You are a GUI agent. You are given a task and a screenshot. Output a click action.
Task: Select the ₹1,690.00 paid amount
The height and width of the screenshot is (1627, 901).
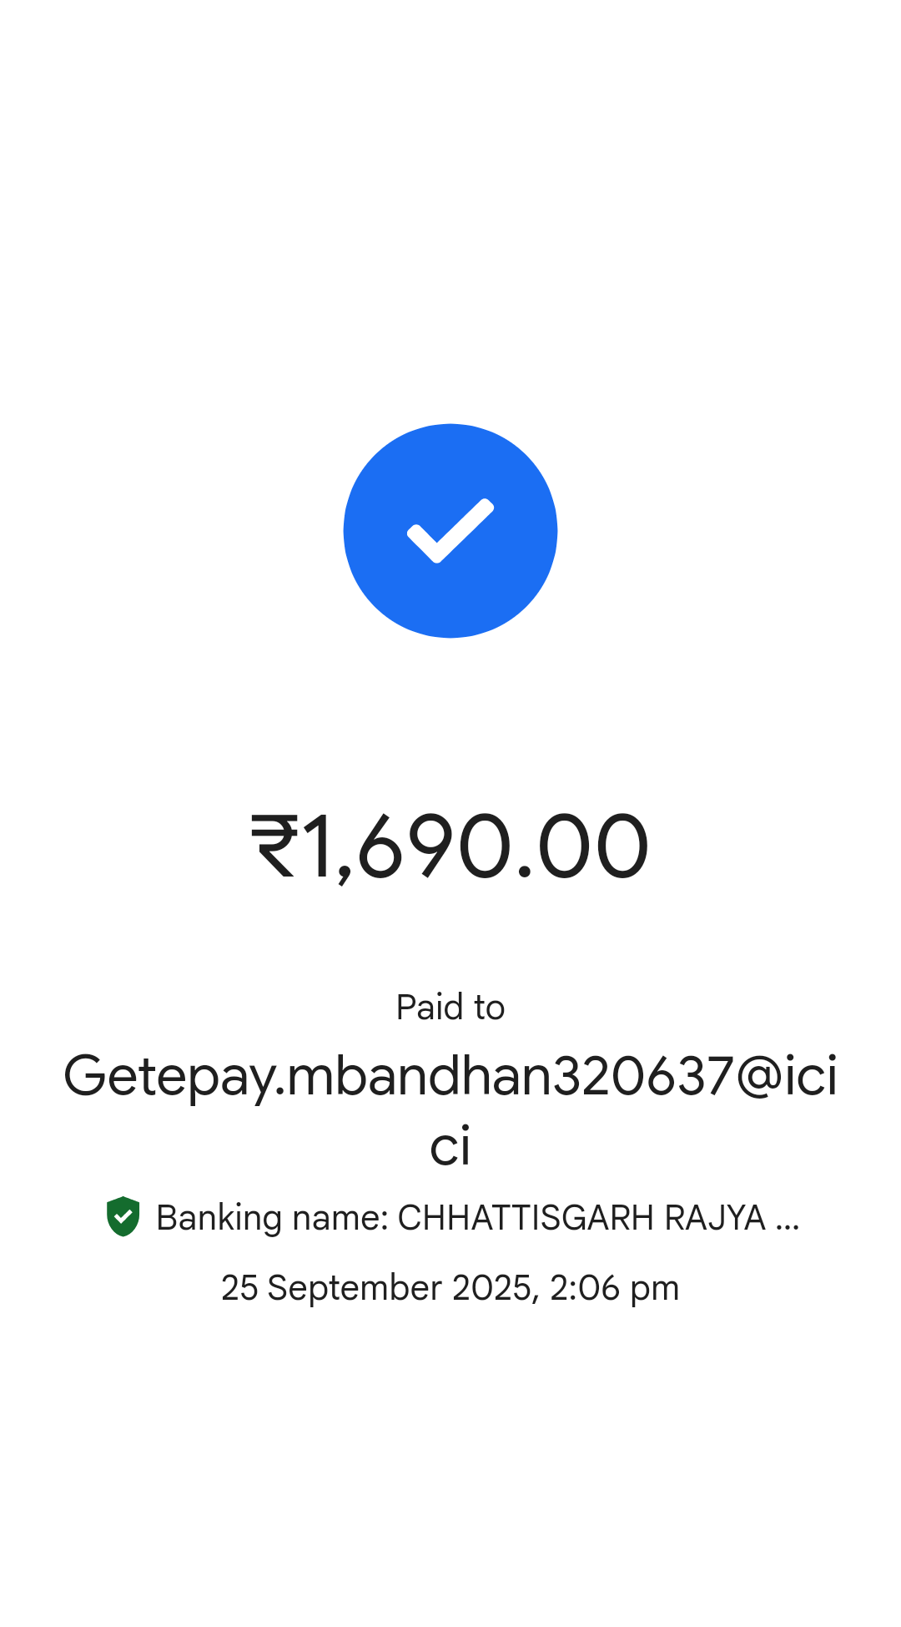pos(450,846)
